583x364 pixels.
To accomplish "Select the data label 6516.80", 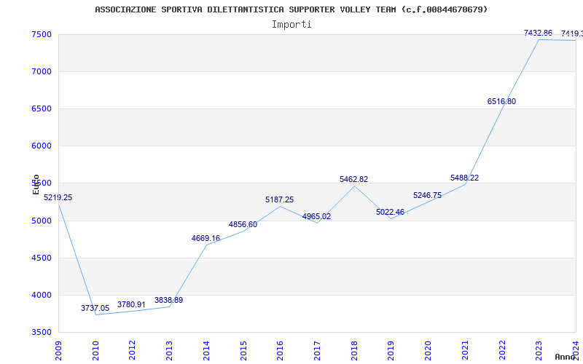I will 501,101.
